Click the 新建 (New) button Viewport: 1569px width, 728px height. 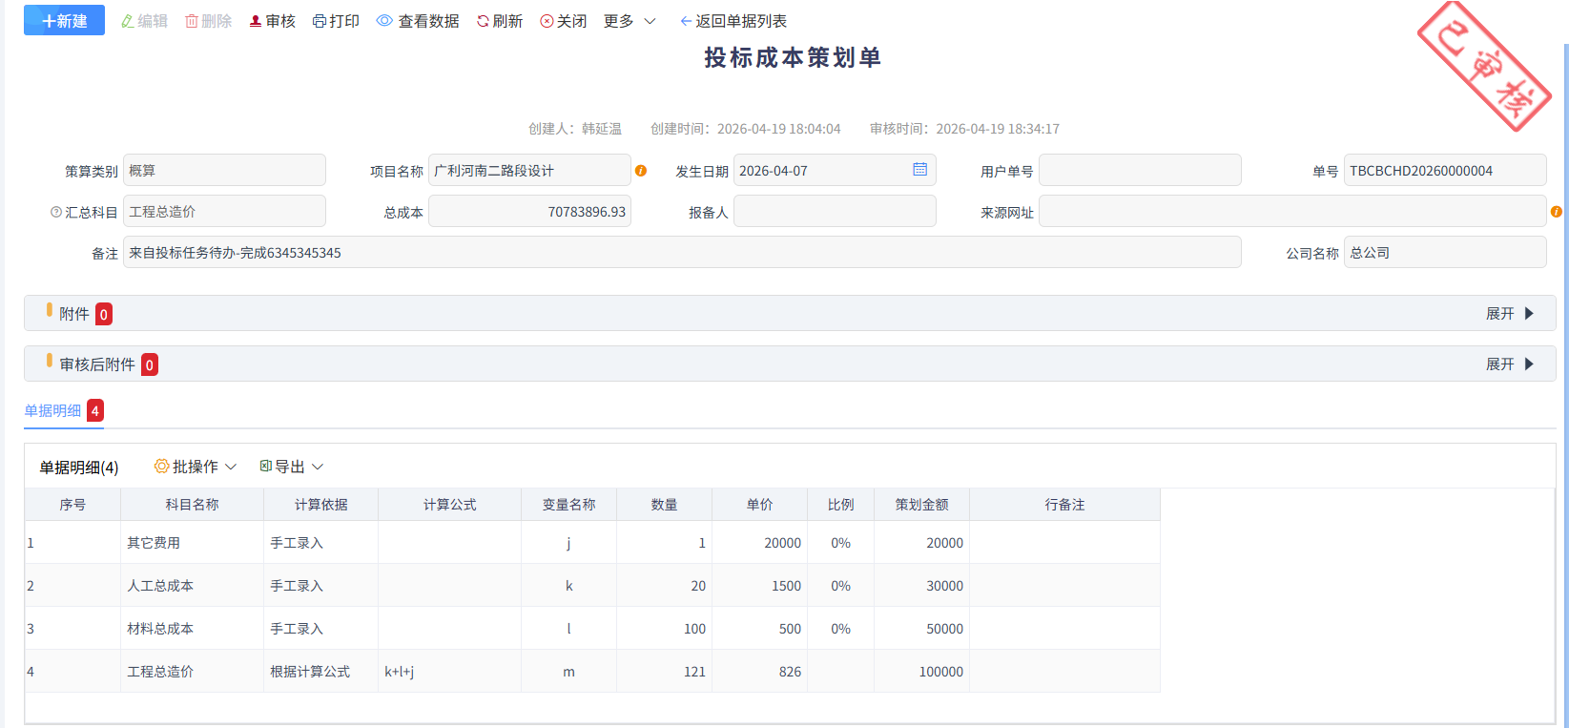(64, 21)
